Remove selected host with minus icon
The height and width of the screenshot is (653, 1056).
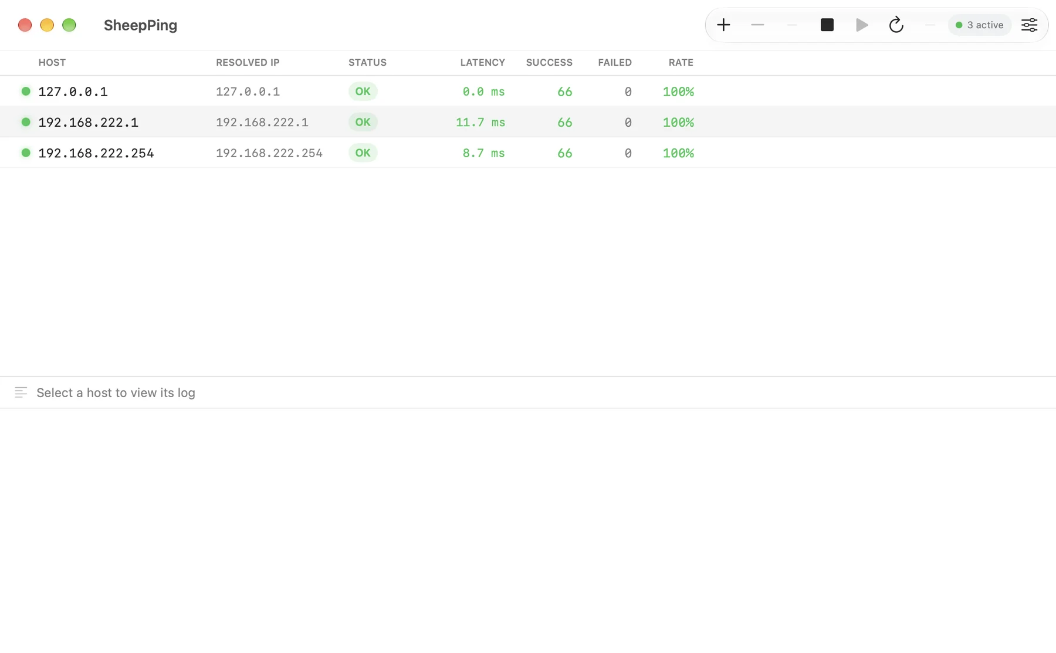tap(757, 25)
